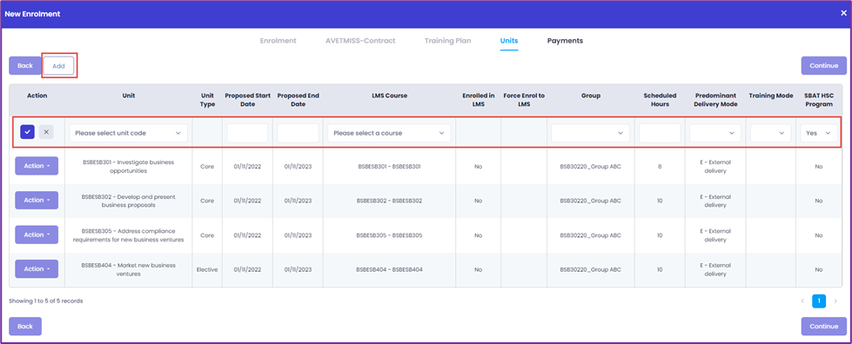The image size is (852, 344).
Task: Open the Predominant Delivery Mode dropdown
Action: (x=715, y=133)
